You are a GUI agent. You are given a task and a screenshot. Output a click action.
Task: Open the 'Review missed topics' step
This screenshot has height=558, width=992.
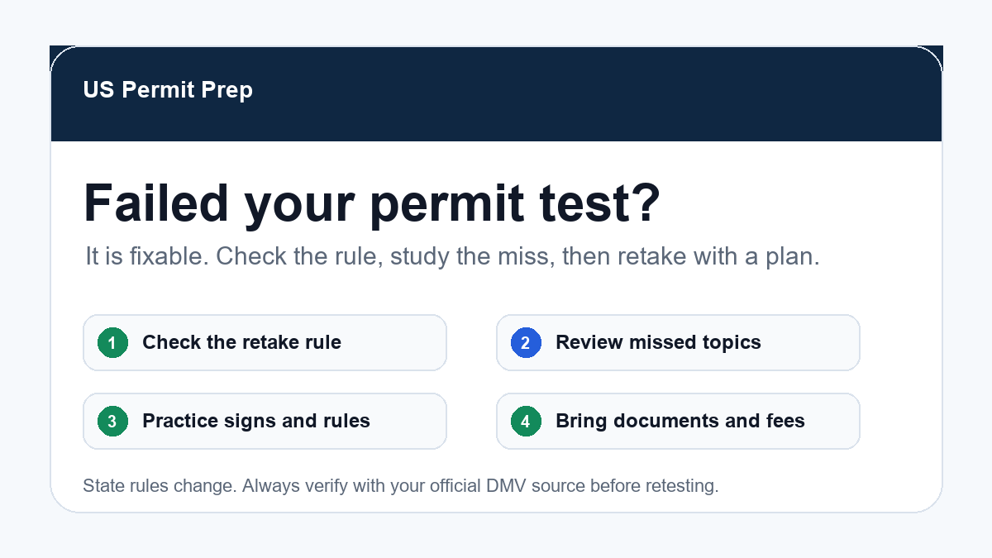pyautogui.click(x=678, y=342)
